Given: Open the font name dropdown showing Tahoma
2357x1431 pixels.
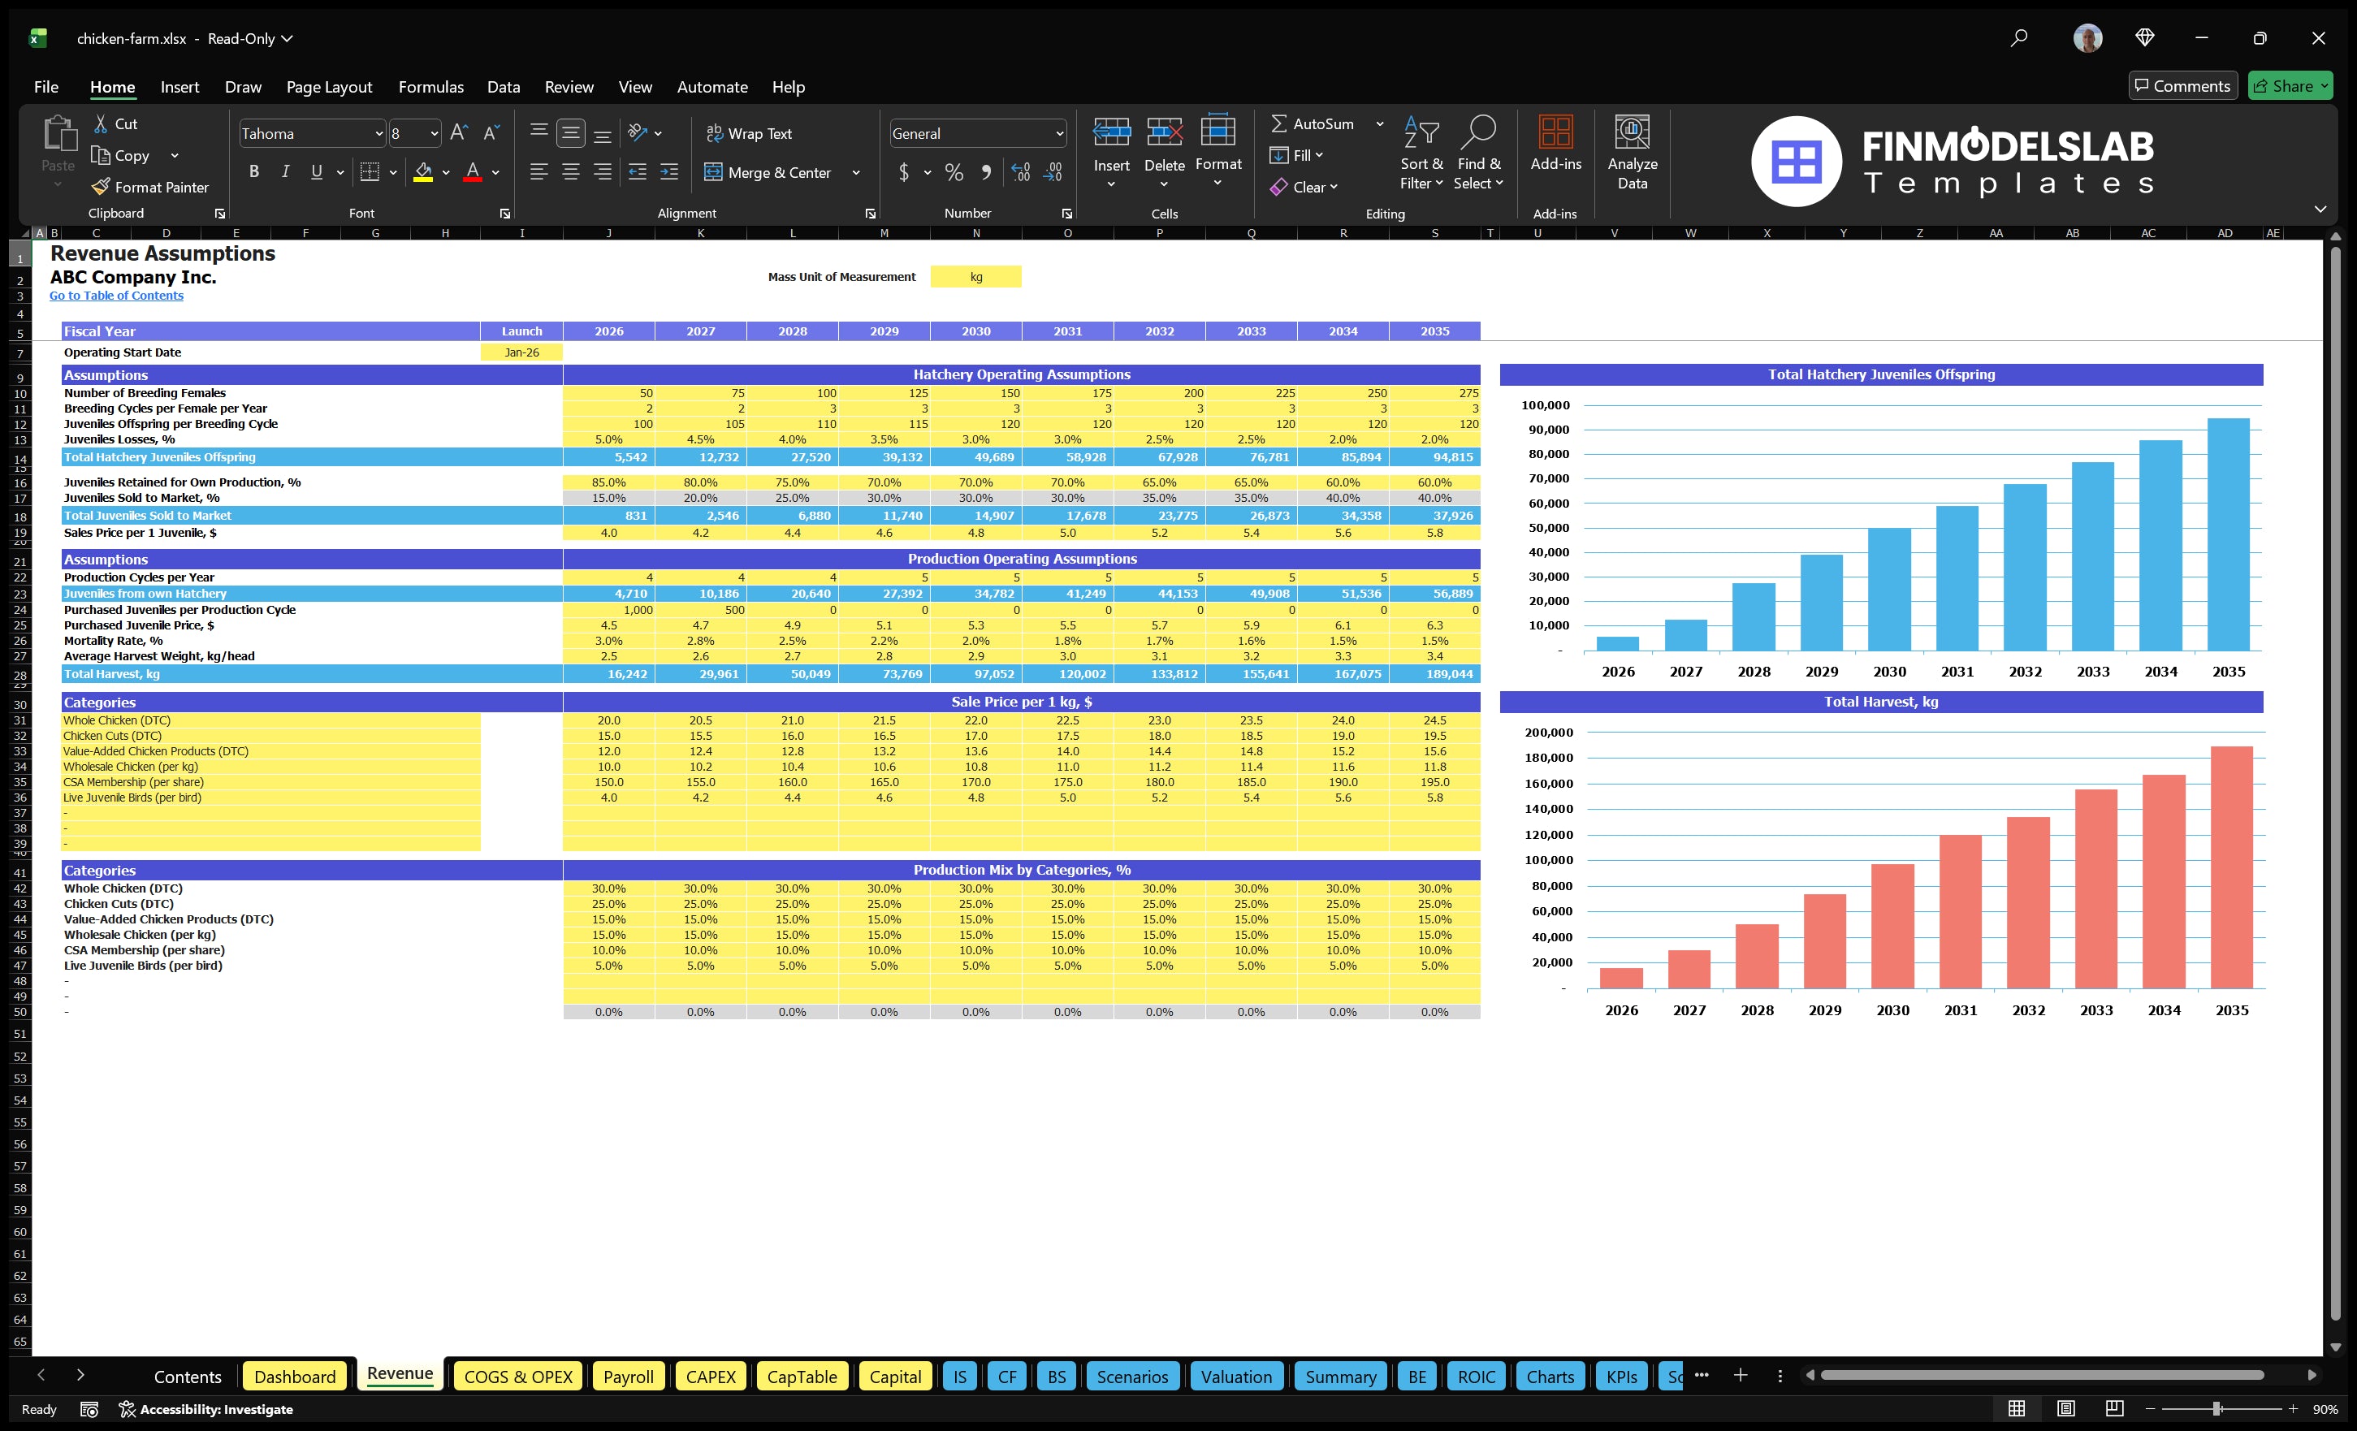Looking at the screenshot, I should point(378,134).
